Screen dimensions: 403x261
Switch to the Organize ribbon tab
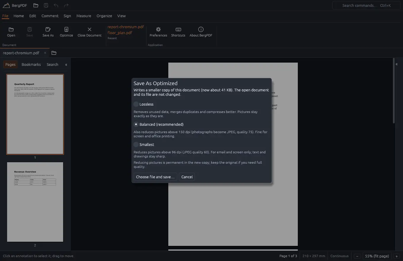(104, 16)
